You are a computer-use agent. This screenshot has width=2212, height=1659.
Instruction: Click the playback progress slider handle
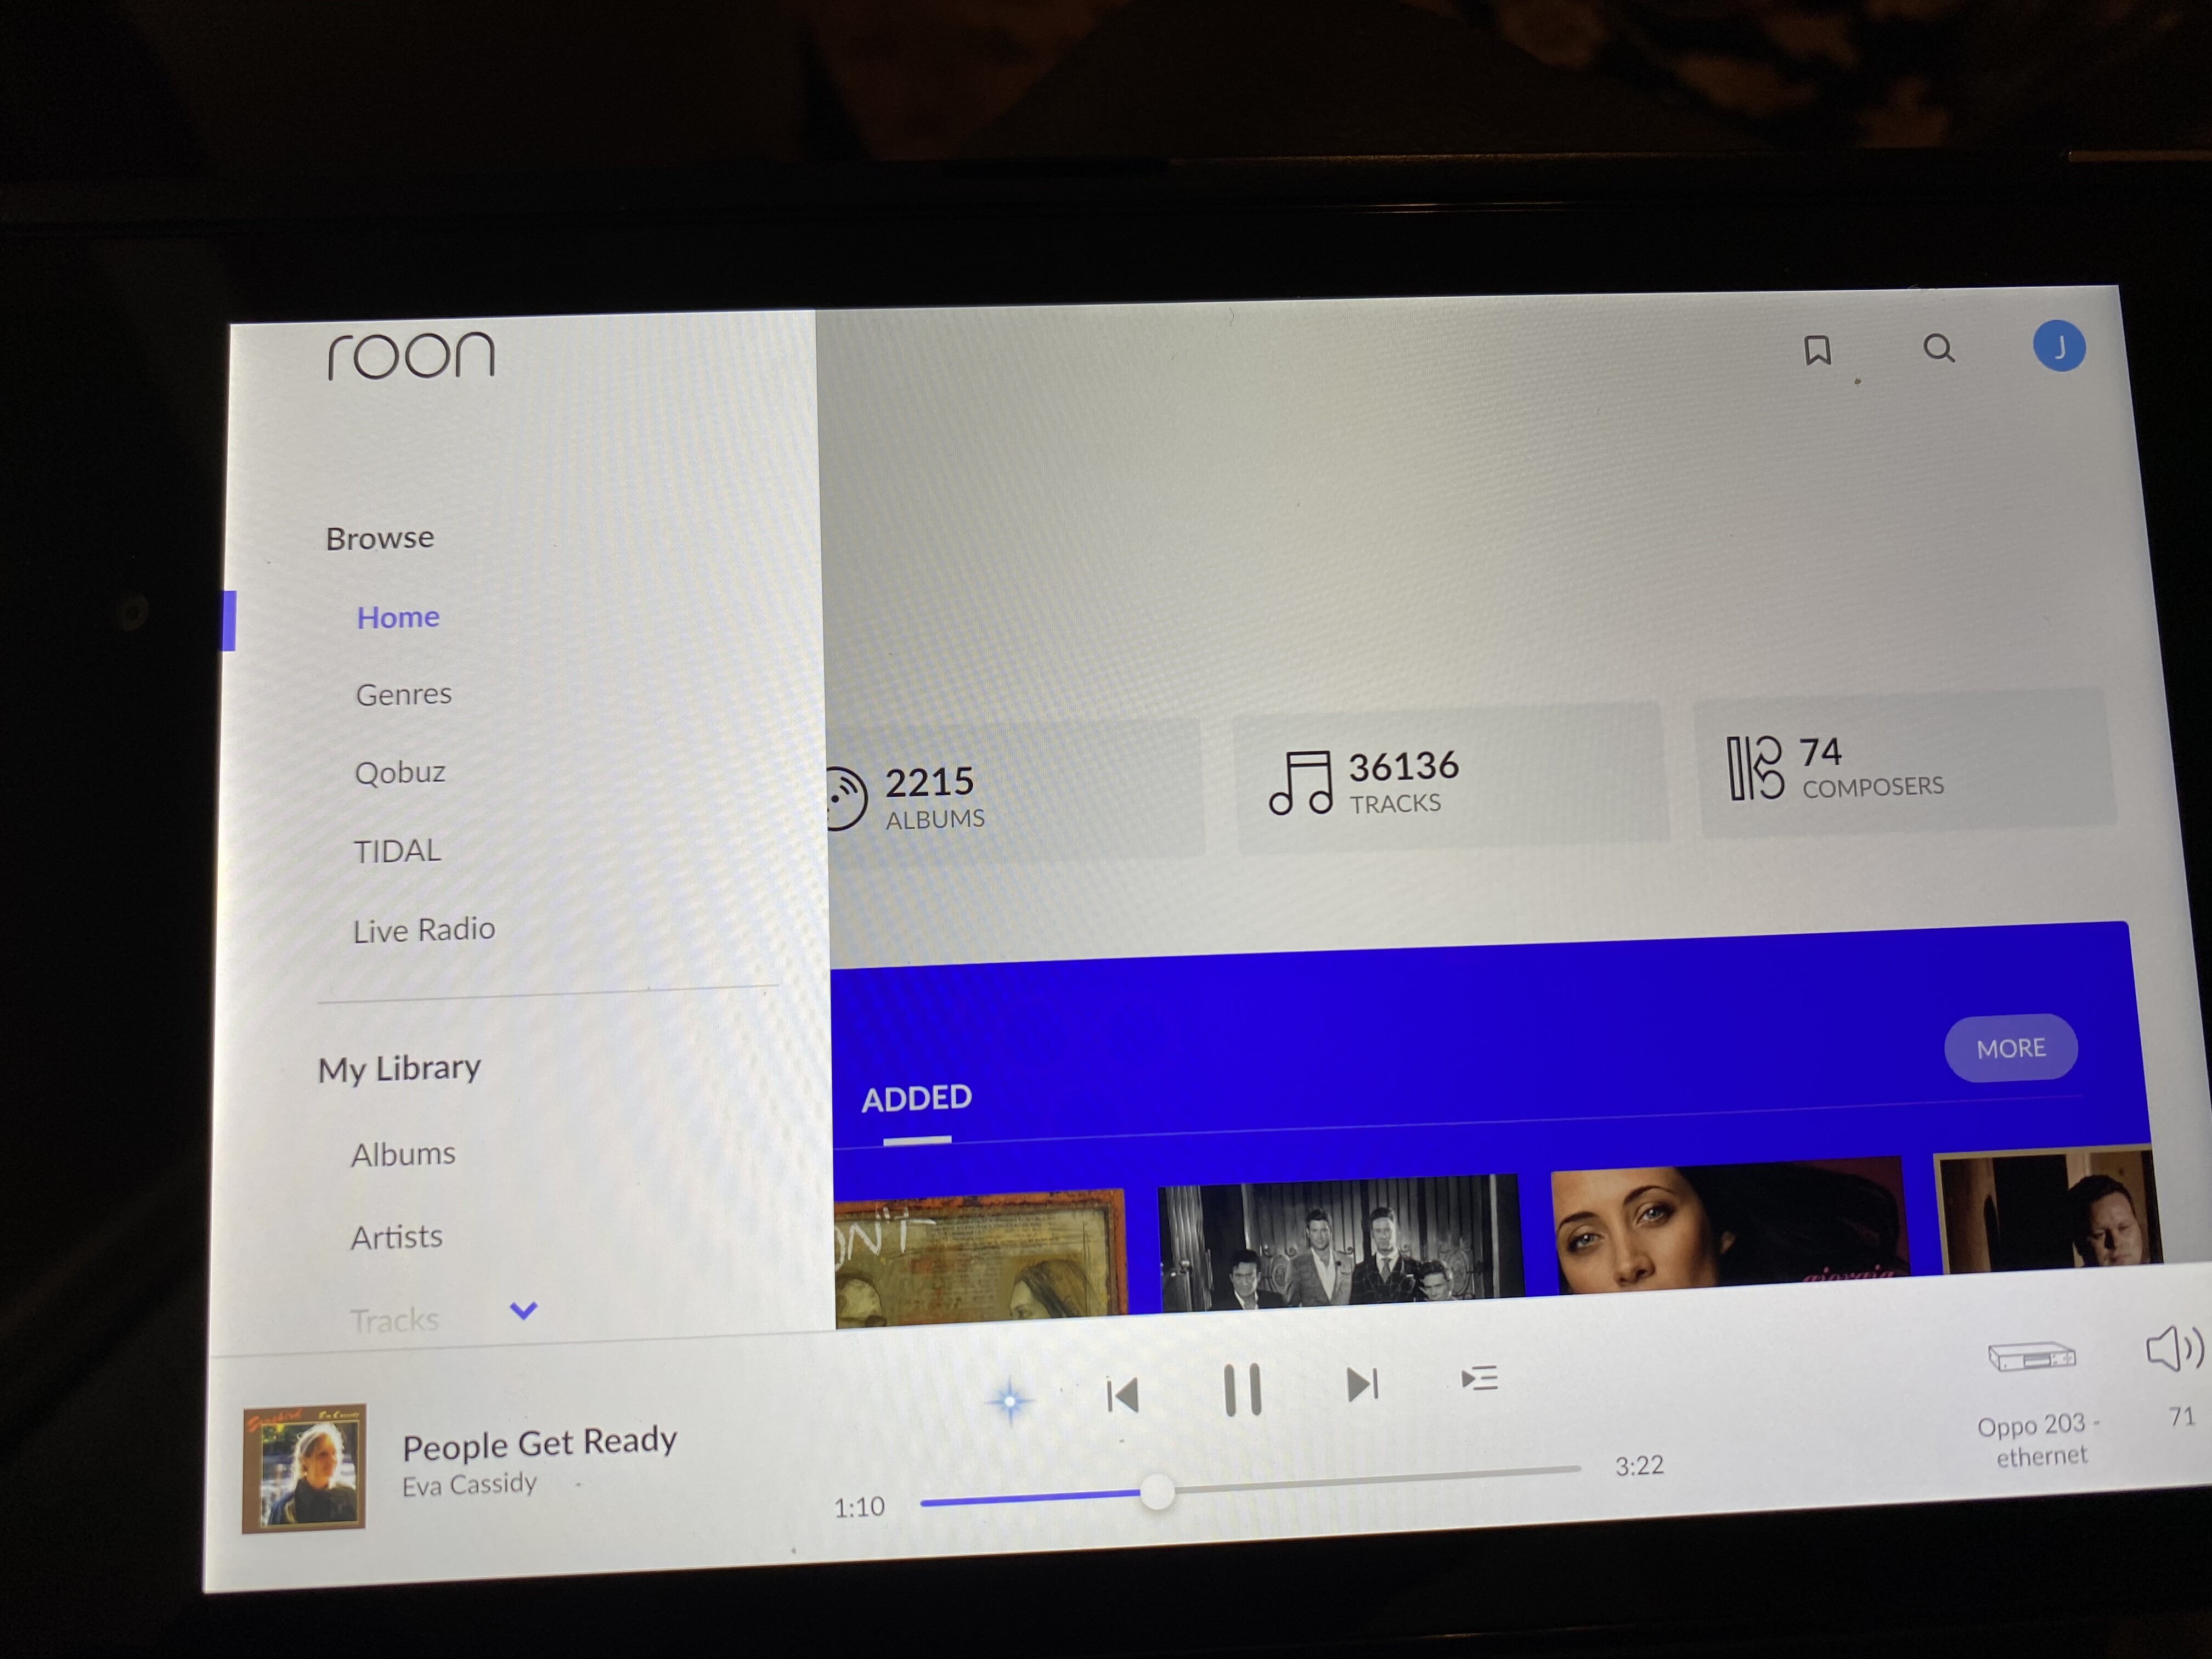pyautogui.click(x=1157, y=1491)
